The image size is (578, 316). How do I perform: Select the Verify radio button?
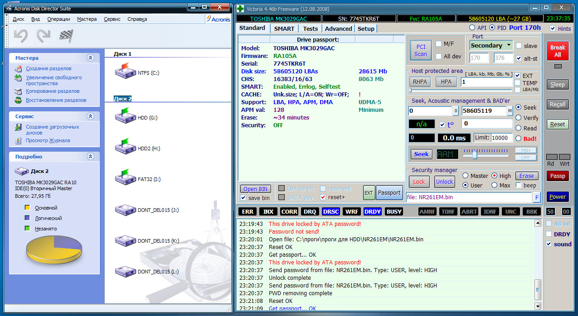519,118
